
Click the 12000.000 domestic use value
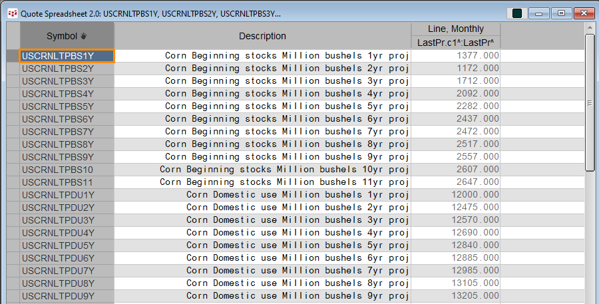[x=456, y=195]
